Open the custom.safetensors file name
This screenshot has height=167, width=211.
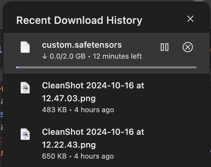click(82, 45)
